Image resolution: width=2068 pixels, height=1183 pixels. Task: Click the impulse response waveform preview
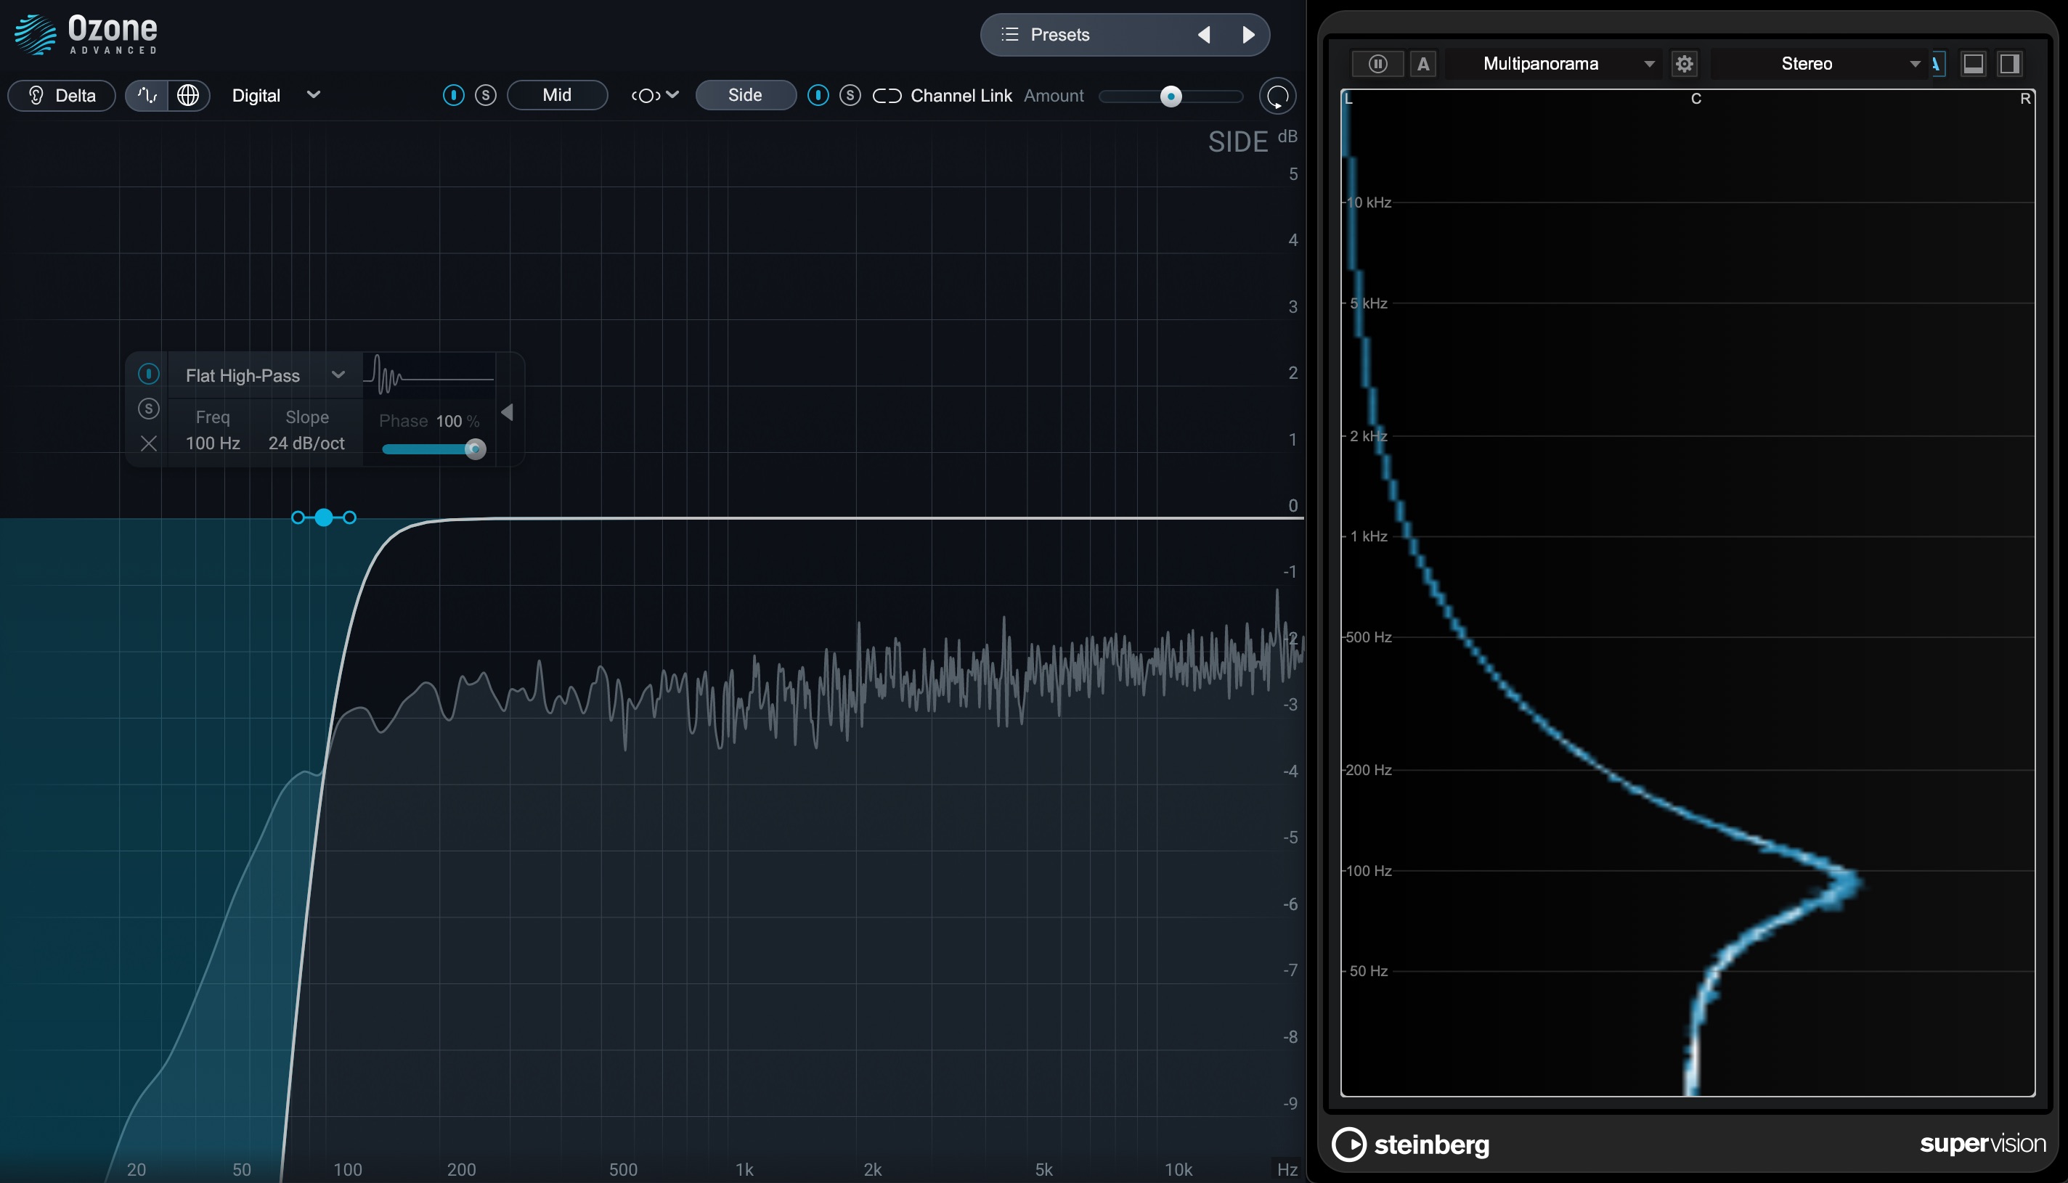click(x=429, y=376)
